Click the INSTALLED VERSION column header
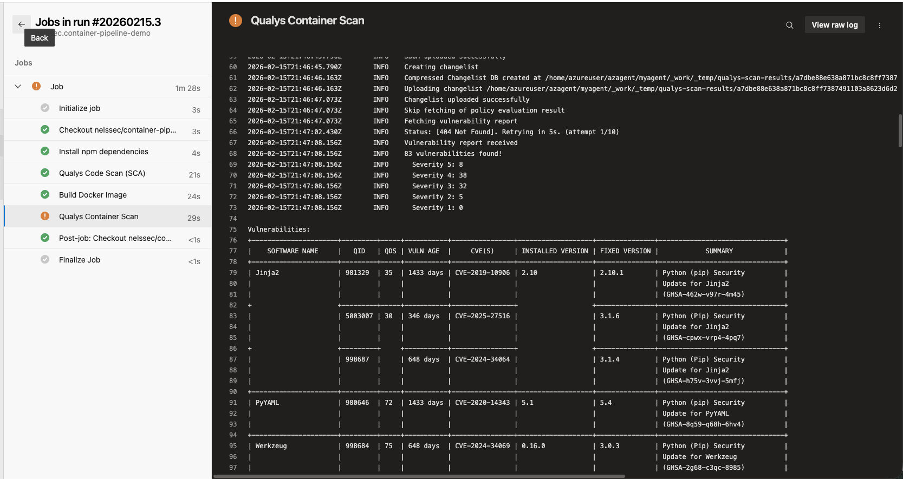903x479 pixels. (x=555, y=251)
